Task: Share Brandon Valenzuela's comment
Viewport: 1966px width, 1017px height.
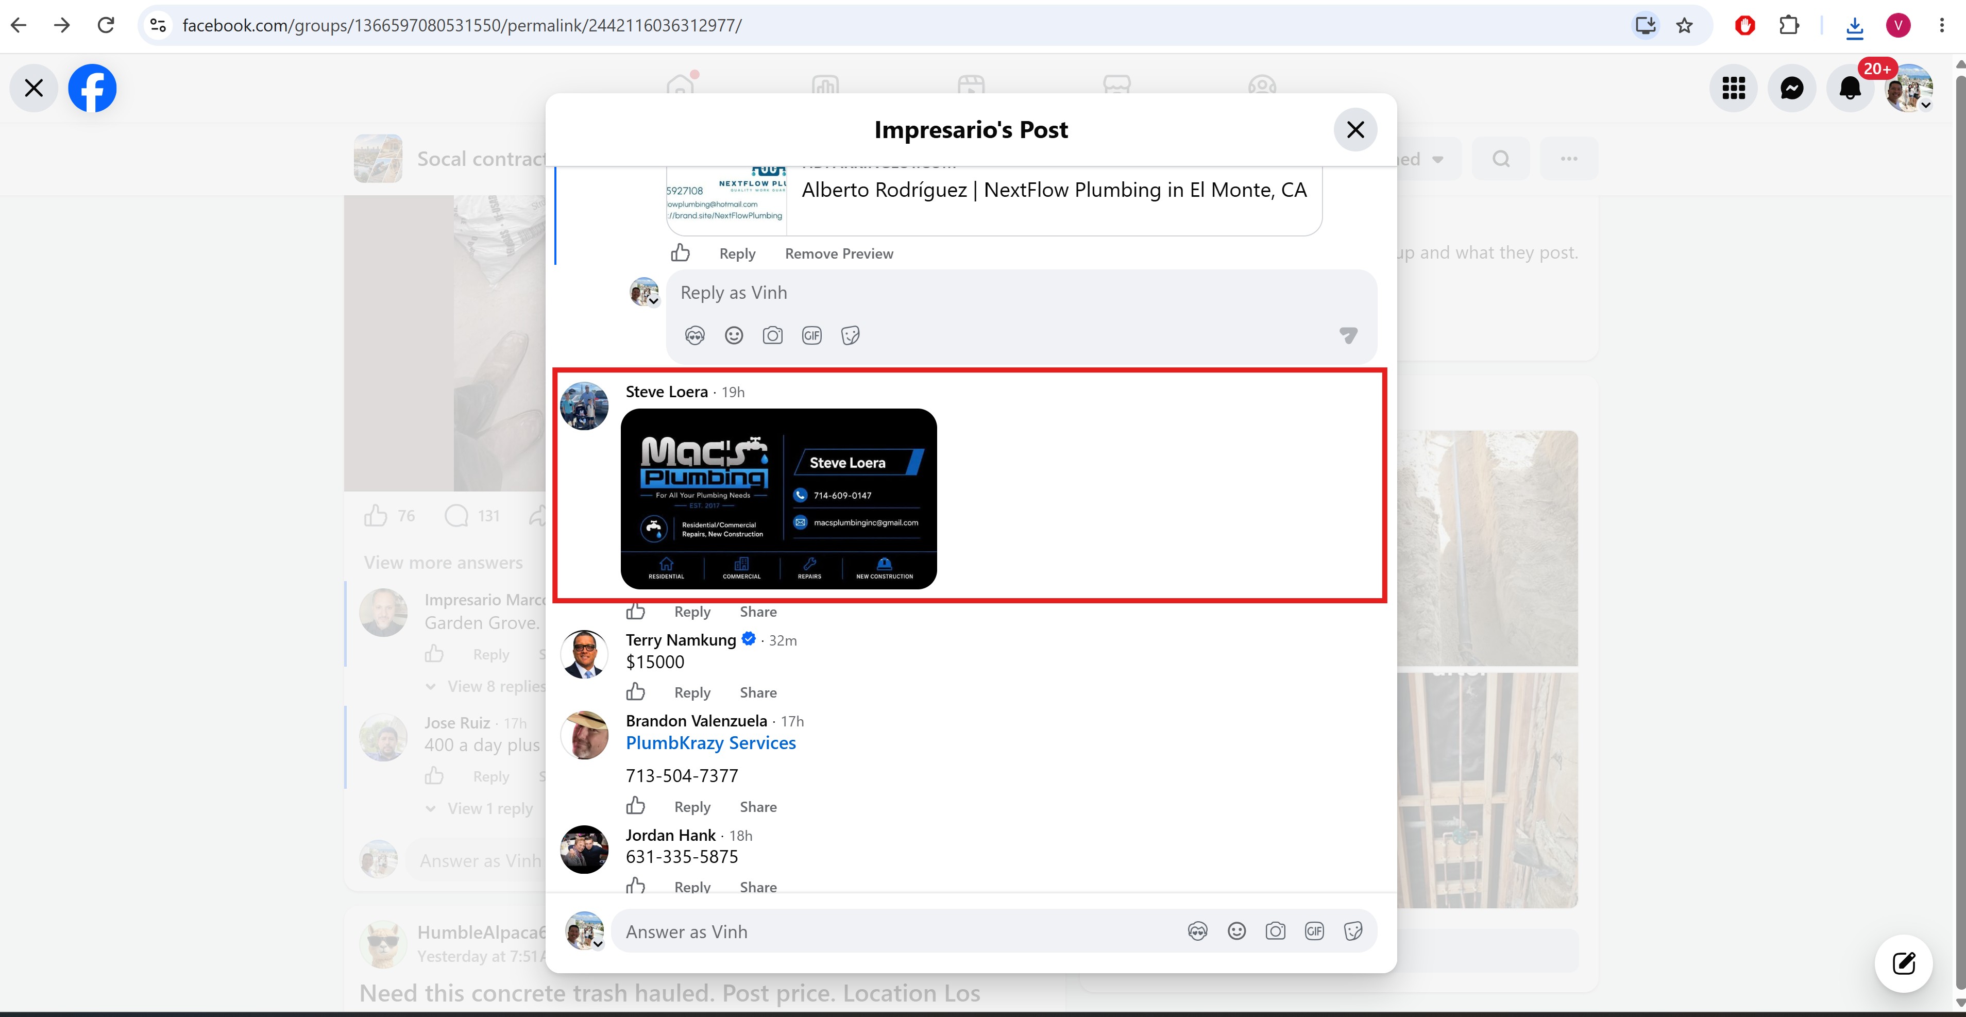Action: (x=758, y=807)
